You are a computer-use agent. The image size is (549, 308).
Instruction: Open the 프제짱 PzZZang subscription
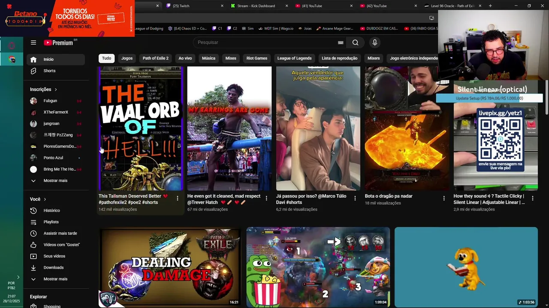click(x=55, y=135)
